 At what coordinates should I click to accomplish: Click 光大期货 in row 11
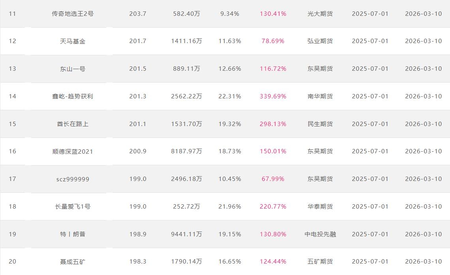pos(320,14)
